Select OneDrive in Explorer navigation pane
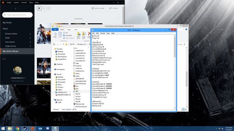This screenshot has height=131, width=234. point(58,64)
